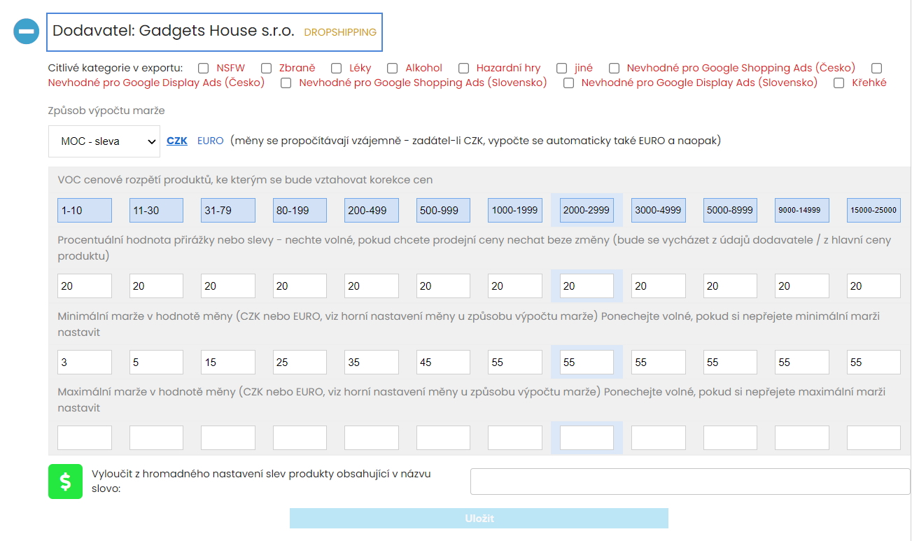Select the 200-499 price range field
Screen dimensions: 912x541
pyautogui.click(x=372, y=210)
